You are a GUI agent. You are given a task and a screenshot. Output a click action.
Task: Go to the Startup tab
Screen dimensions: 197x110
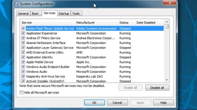pos(64,13)
